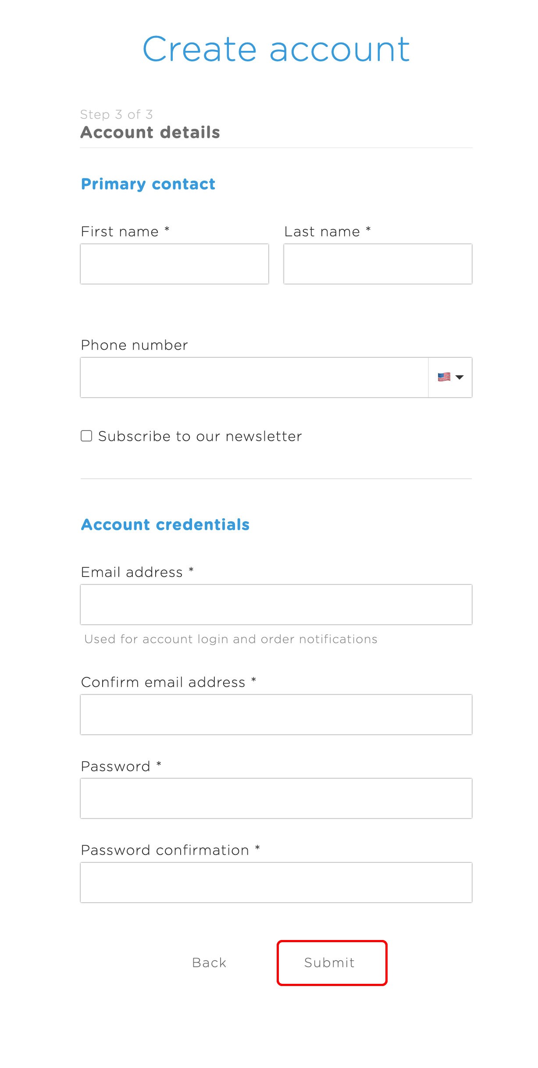Screen dimensions: 538x1068
Task: Click the "Phone number" label text
Action: [134, 345]
